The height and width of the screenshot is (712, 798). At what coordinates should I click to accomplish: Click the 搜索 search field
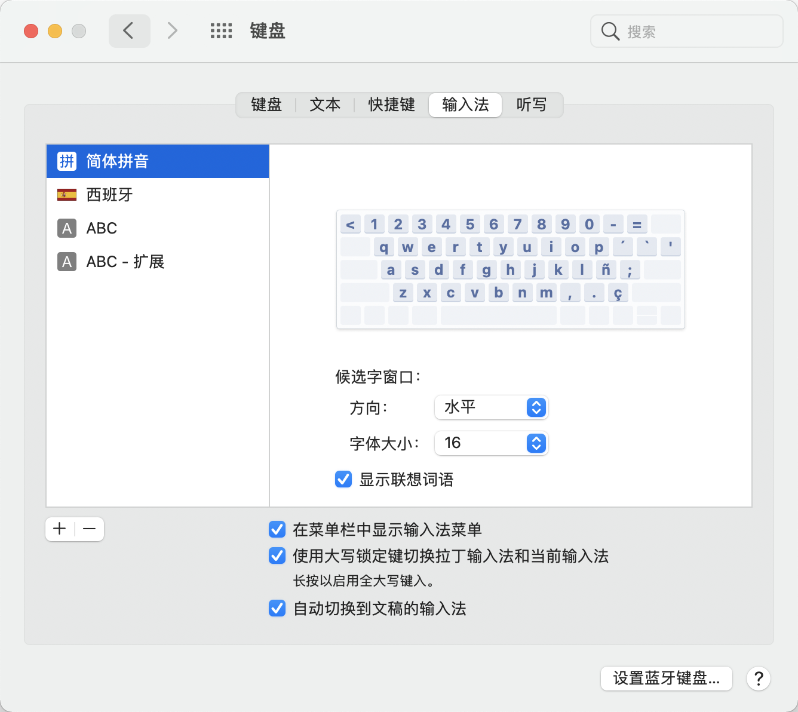click(693, 32)
